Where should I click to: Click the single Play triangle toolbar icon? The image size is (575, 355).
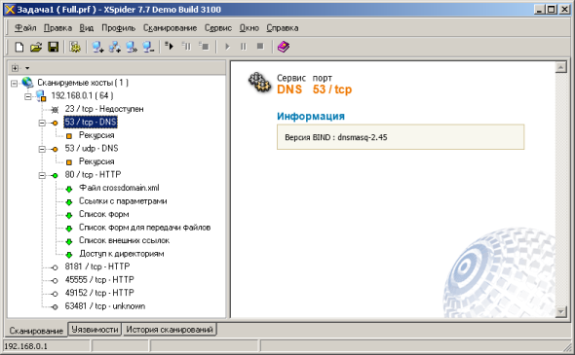click(227, 47)
